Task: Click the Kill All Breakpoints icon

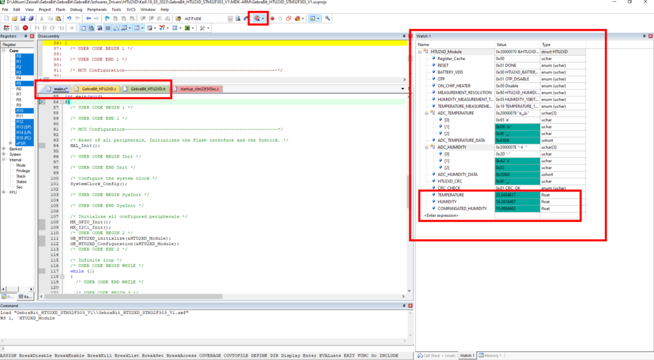Action: pyautogui.click(x=298, y=19)
